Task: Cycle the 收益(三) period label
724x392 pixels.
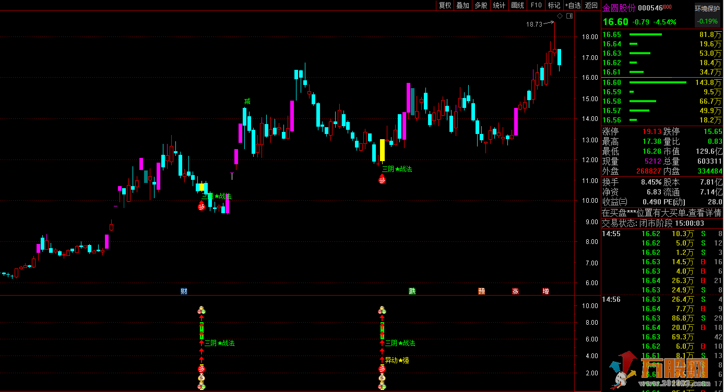Action: pos(615,202)
